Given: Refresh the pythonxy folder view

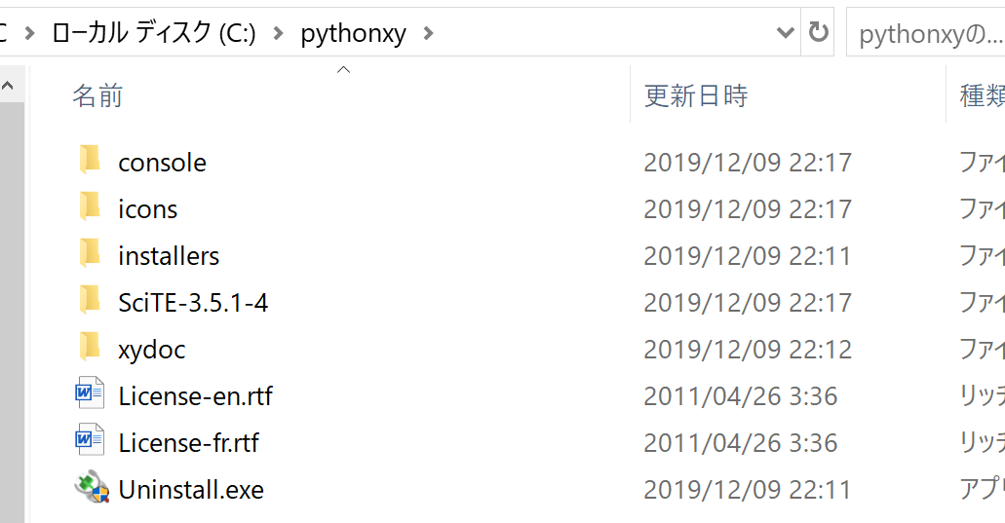Looking at the screenshot, I should tap(818, 32).
